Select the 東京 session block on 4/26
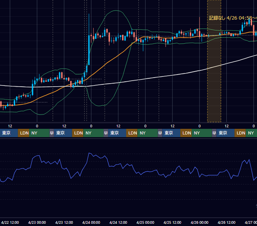The image size is (257, 226). pos(225,133)
